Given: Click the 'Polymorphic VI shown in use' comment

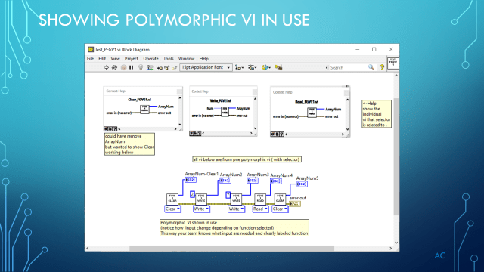Looking at the screenshot, I should coord(234,228).
